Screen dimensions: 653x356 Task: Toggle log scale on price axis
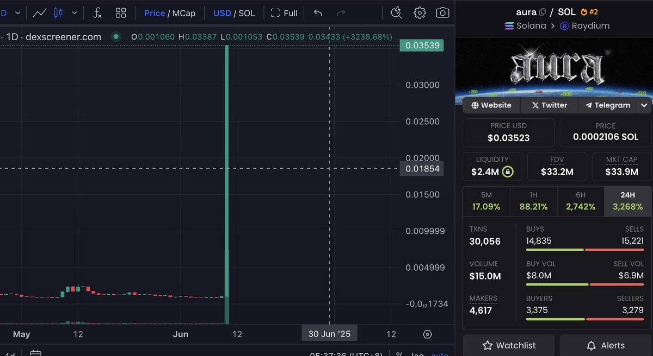pyautogui.click(x=418, y=354)
